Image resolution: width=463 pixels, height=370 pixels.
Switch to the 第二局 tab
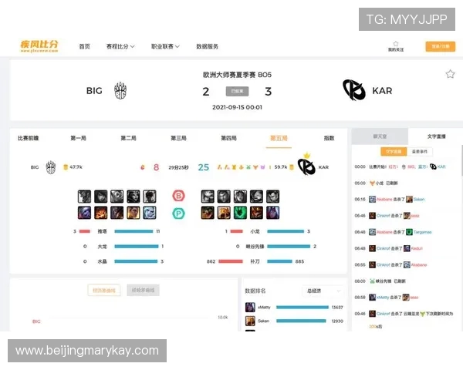(x=128, y=138)
